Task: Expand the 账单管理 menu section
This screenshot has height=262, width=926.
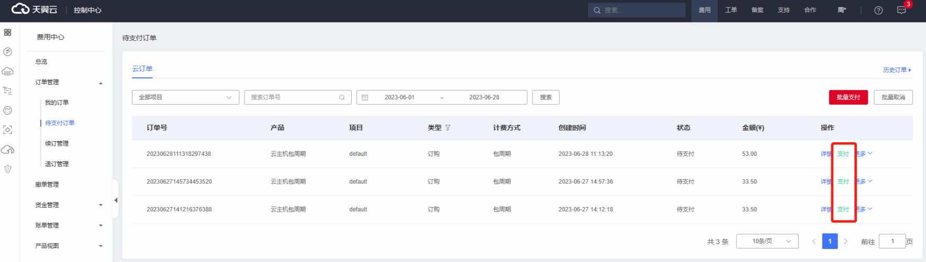Action: 101,225
